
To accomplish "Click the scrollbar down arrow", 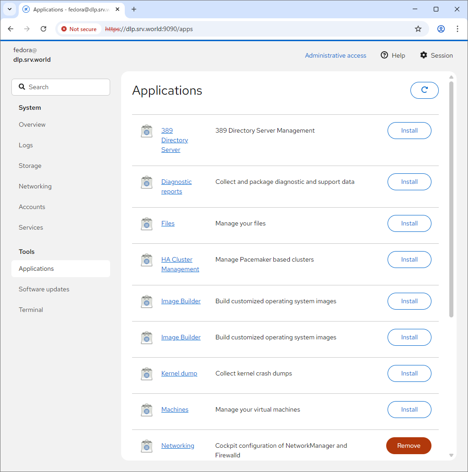I will pyautogui.click(x=451, y=456).
